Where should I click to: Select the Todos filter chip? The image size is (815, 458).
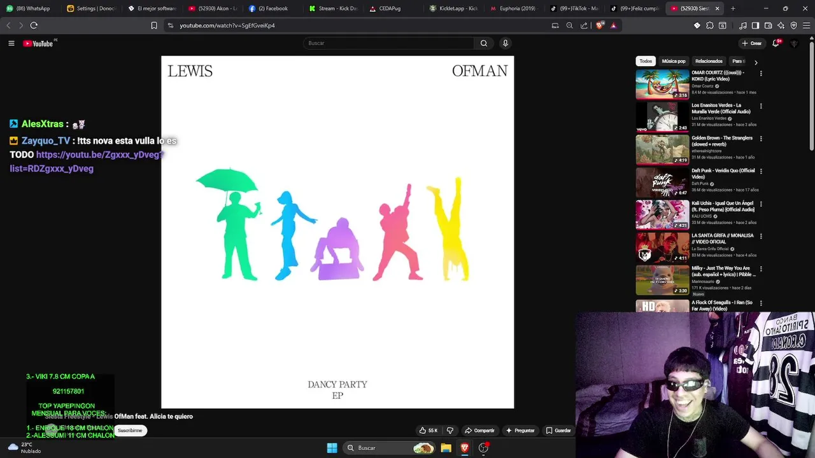tap(646, 61)
